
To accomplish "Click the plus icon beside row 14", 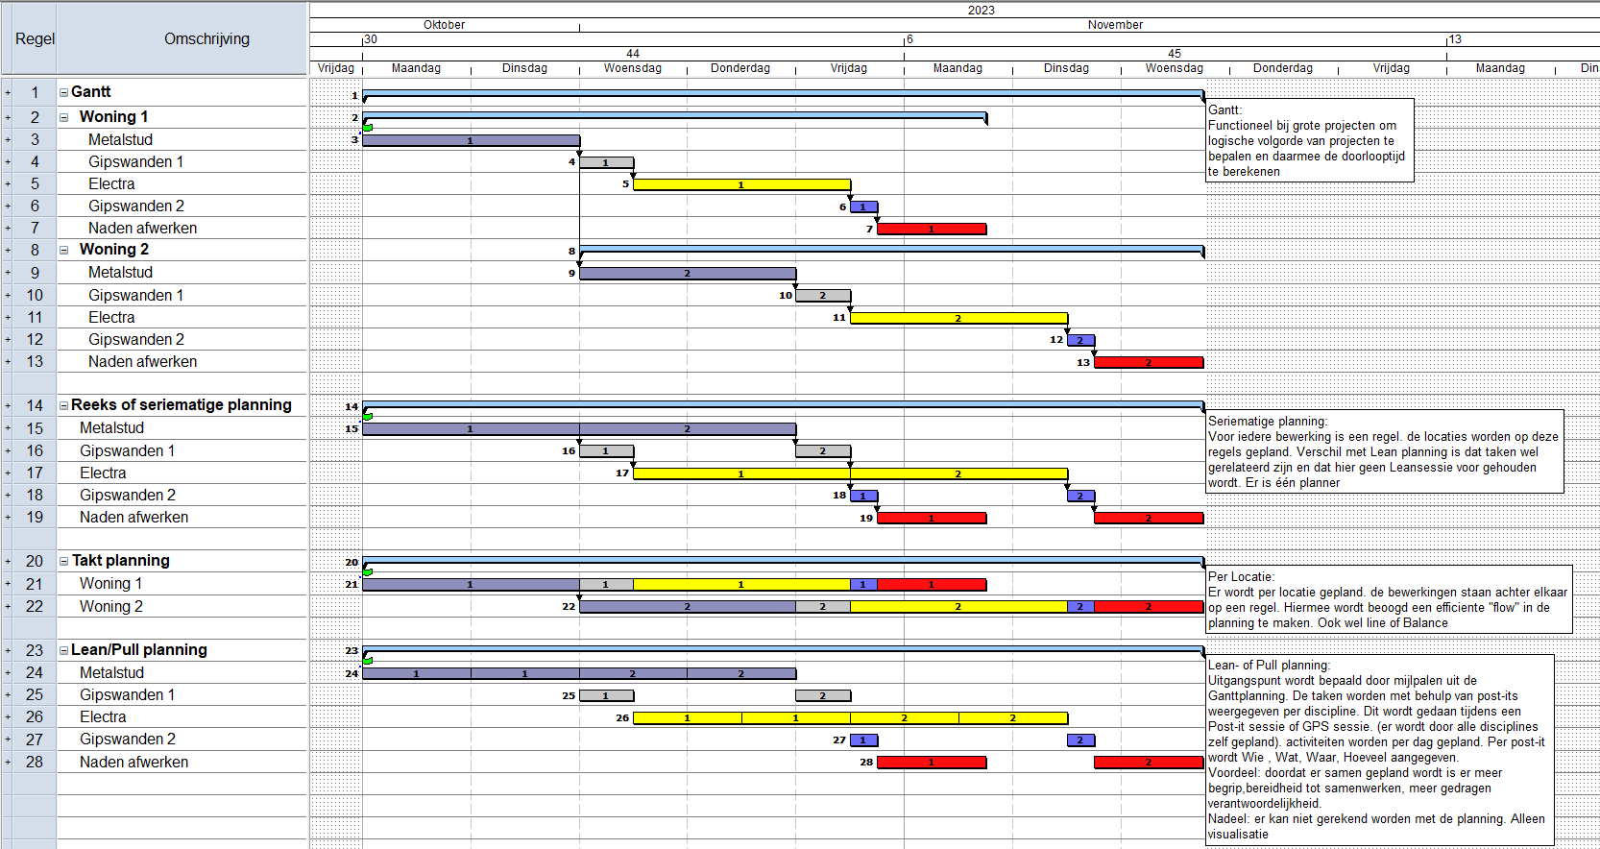I will click(x=8, y=406).
